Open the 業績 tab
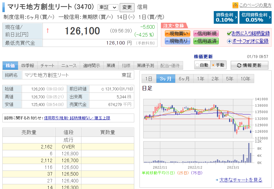This screenshot has width=274, height=189. [111, 66]
